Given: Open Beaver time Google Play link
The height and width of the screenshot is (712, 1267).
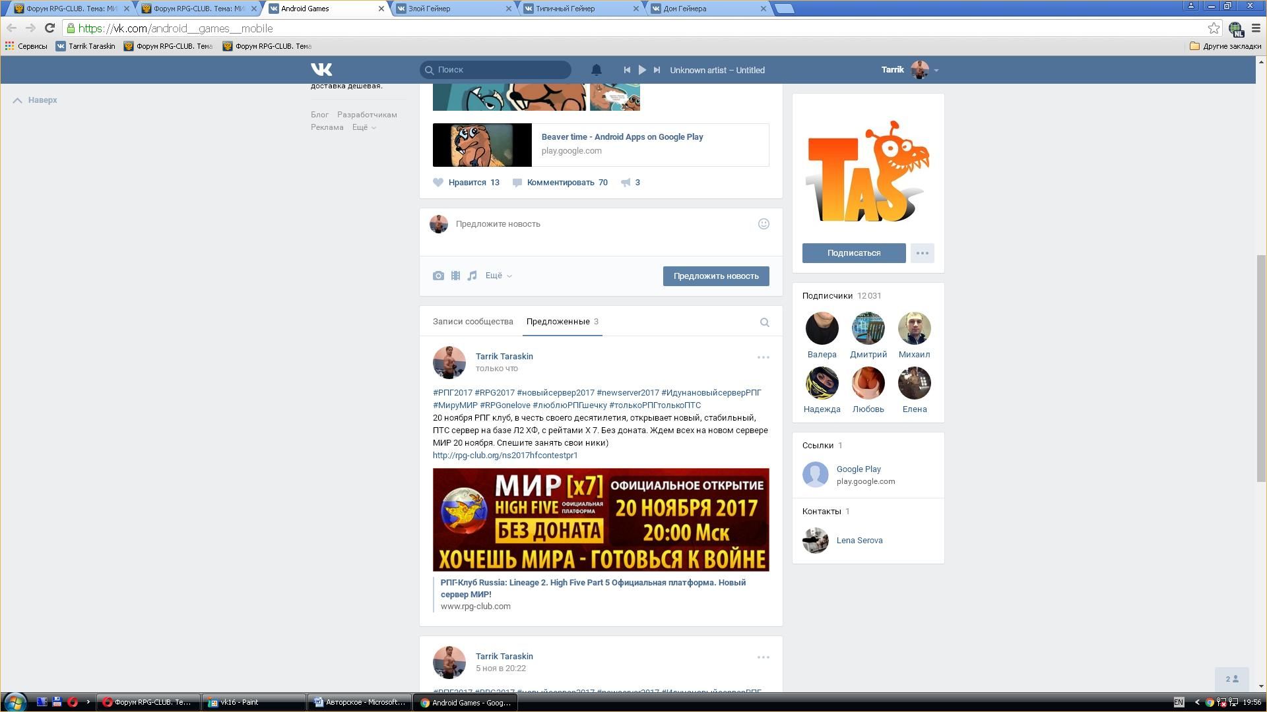Looking at the screenshot, I should (622, 137).
